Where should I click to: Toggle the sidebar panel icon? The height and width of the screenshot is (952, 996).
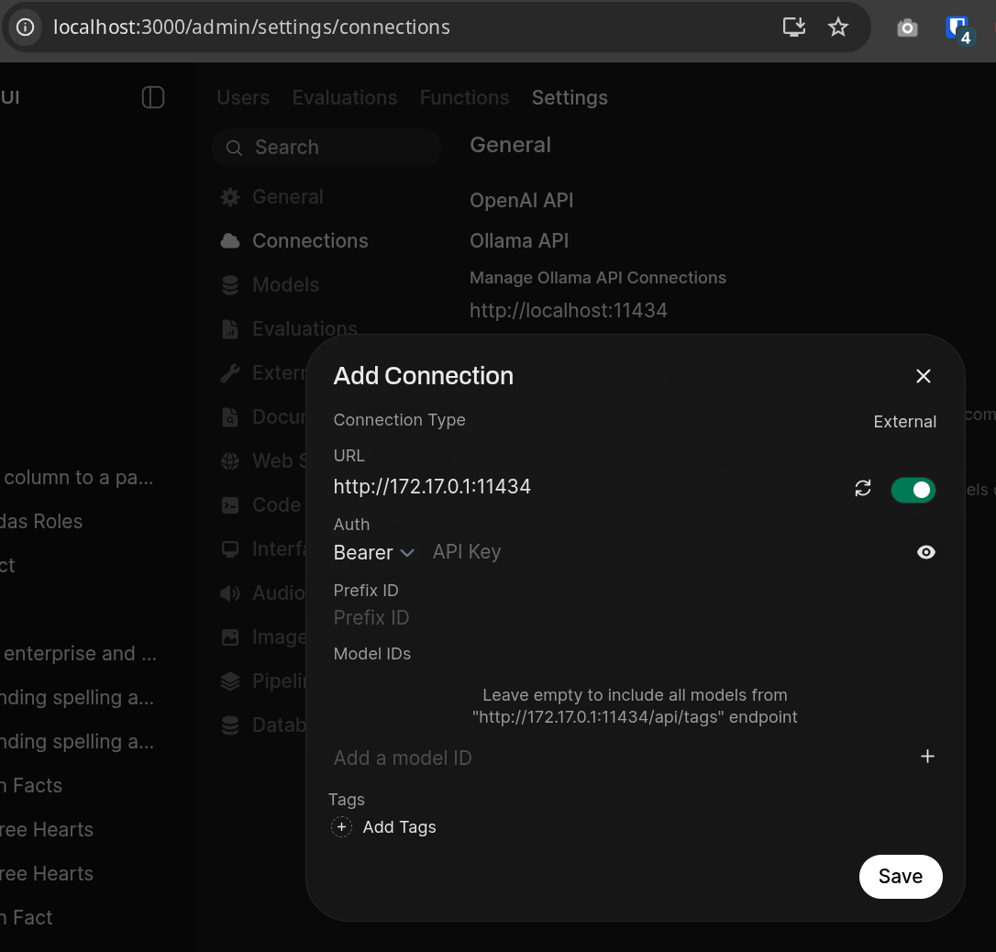click(153, 97)
